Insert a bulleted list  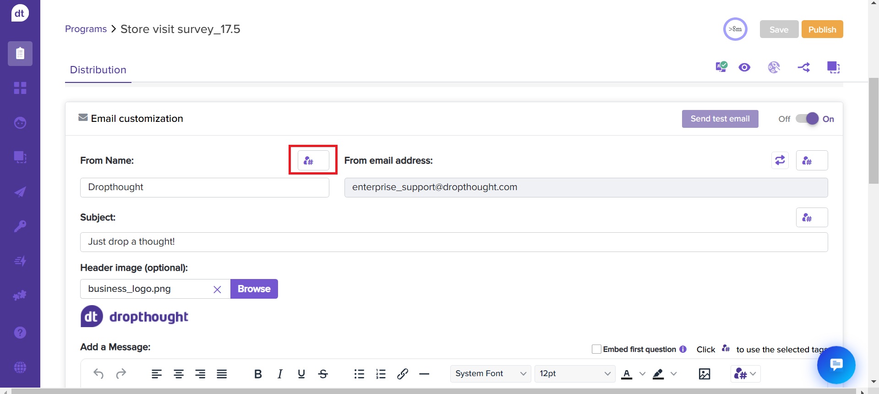(x=359, y=374)
